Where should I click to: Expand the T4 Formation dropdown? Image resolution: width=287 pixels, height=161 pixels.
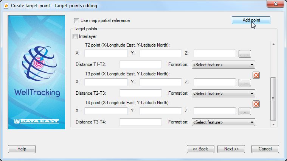point(223,122)
